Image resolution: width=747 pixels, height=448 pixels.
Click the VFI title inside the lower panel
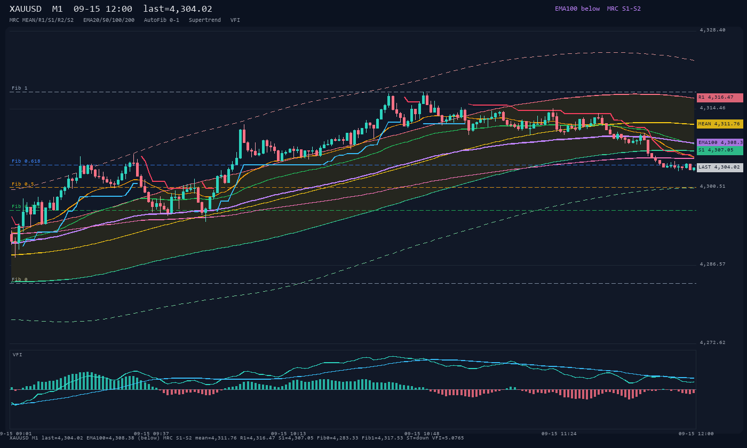coord(18,355)
